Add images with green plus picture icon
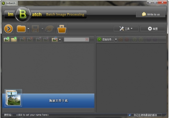 click(x=6, y=40)
